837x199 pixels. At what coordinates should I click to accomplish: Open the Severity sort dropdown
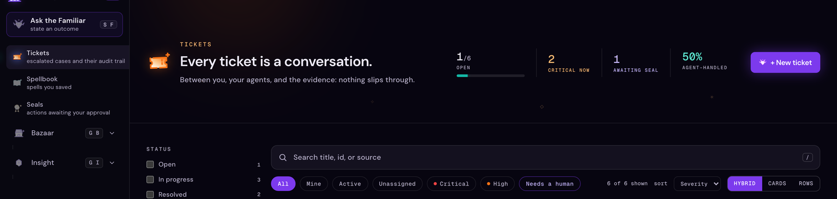tap(697, 183)
